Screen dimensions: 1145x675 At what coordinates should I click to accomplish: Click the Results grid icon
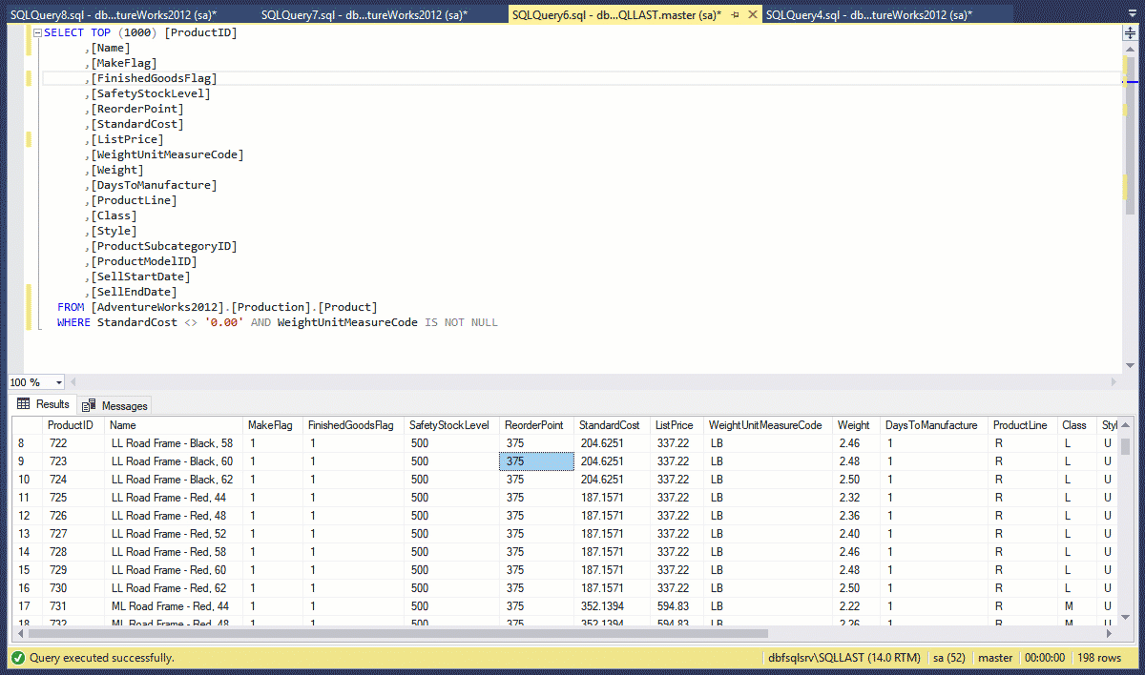[24, 404]
